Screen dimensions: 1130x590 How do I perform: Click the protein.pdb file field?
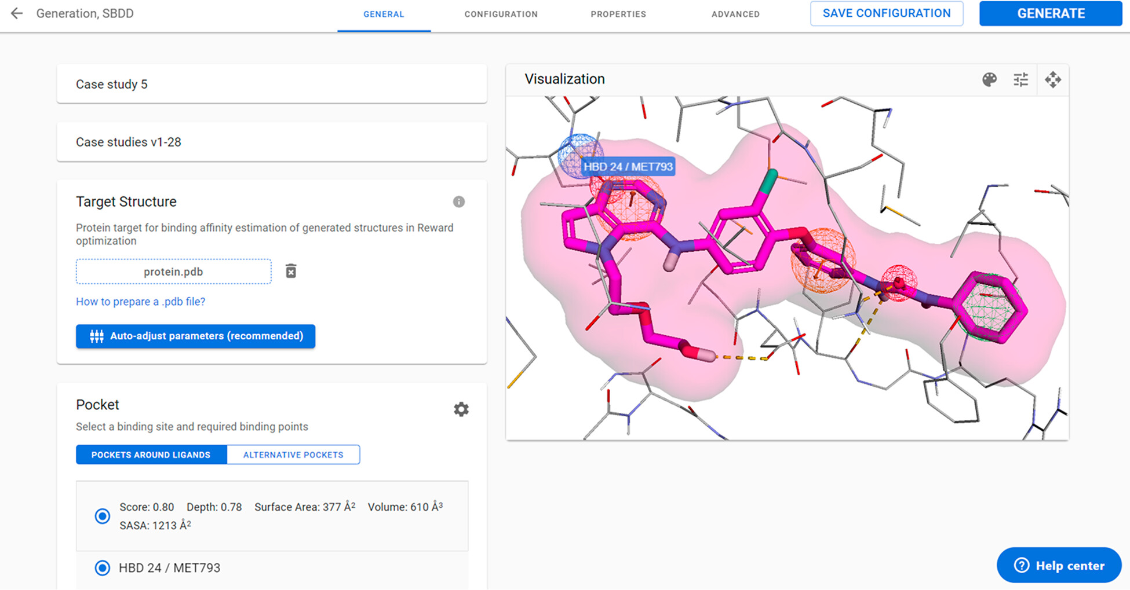coord(173,272)
